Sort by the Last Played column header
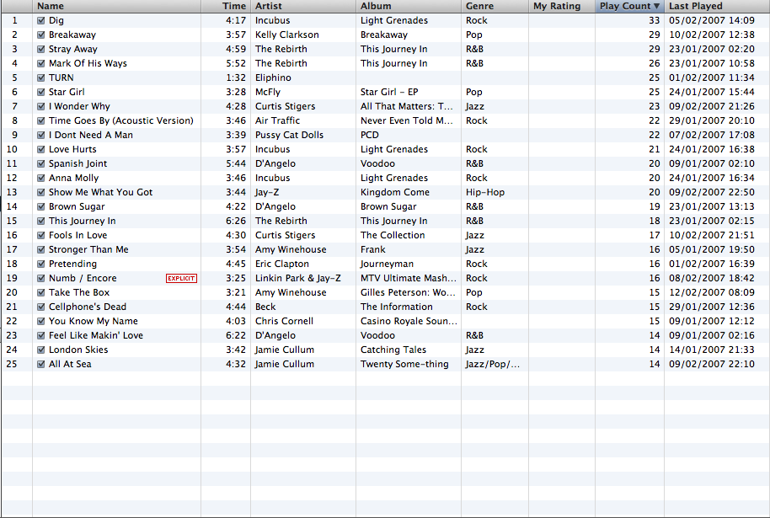Image resolution: width=770 pixels, height=518 pixels. tap(717, 6)
